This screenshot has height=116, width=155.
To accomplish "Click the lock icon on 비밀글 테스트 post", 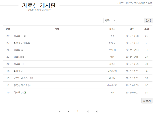I will 15,43.
